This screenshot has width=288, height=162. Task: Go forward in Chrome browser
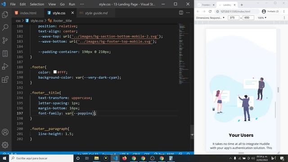pyautogui.click(x=204, y=11)
